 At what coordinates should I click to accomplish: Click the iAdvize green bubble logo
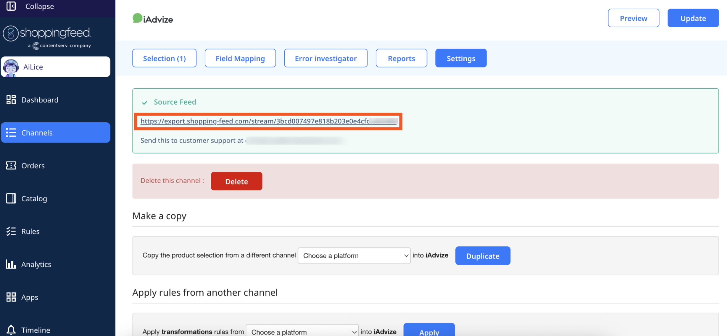tap(138, 18)
